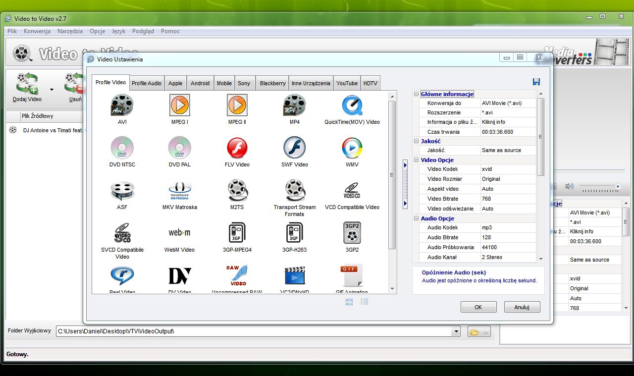Select the WMV format icon
This screenshot has height=376, width=634.
[352, 148]
